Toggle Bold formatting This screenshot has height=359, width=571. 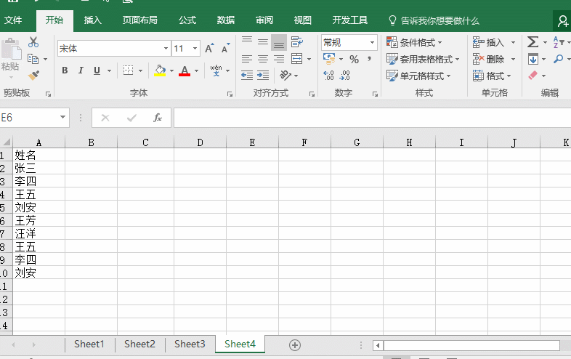[x=65, y=70]
